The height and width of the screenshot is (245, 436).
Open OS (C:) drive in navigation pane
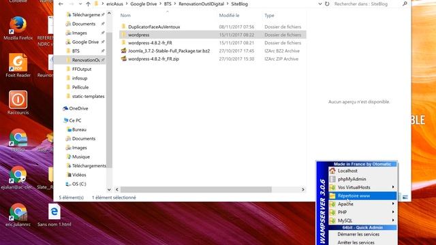[79, 184]
